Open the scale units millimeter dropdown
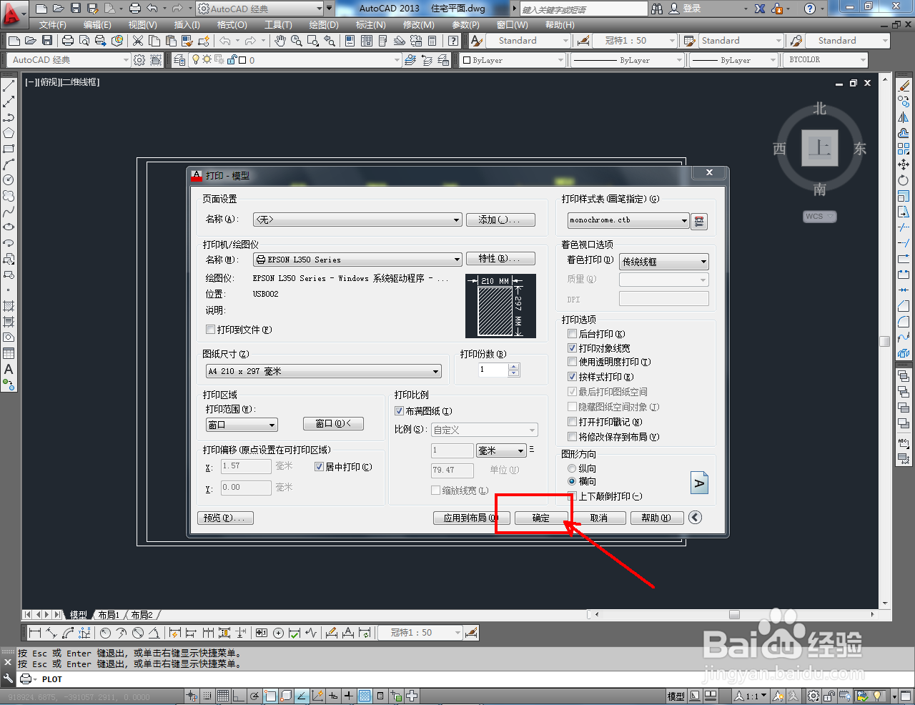 click(x=501, y=450)
